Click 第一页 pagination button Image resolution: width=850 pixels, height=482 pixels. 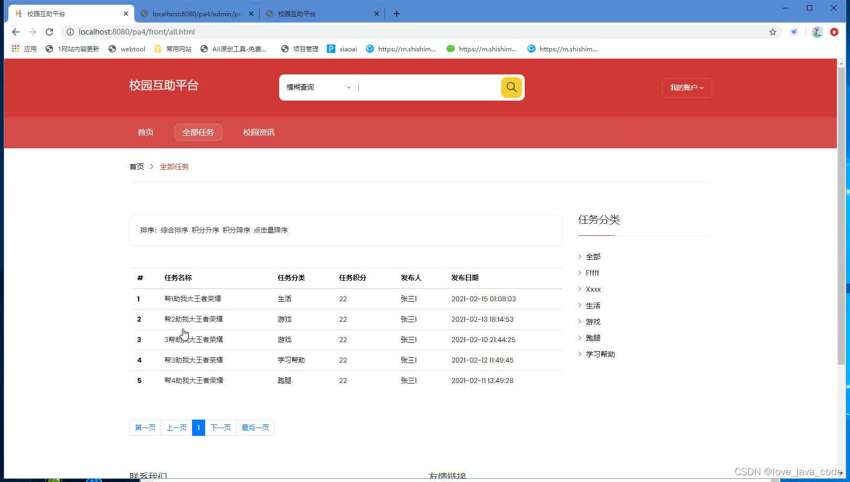coord(145,428)
